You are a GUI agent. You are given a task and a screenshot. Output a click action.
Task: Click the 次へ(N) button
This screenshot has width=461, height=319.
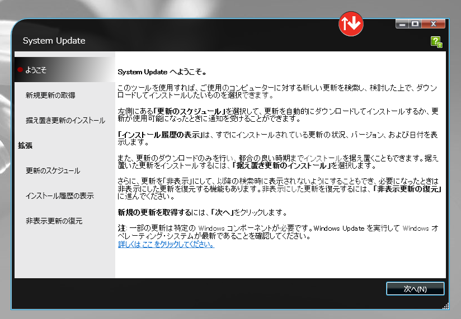pyautogui.click(x=415, y=289)
